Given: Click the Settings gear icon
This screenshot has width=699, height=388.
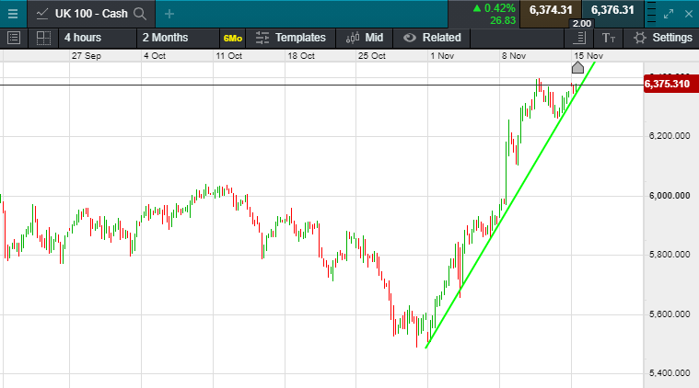Looking at the screenshot, I should coord(640,38).
